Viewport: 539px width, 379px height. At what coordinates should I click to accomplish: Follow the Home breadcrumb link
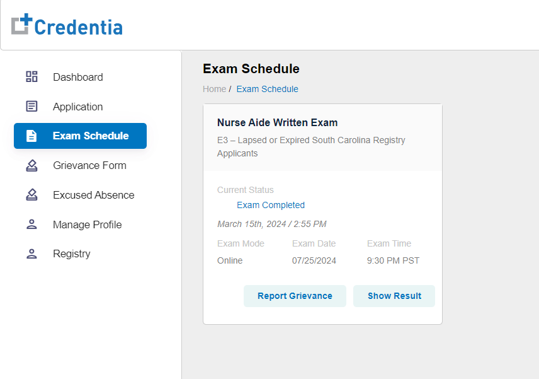[x=214, y=89]
